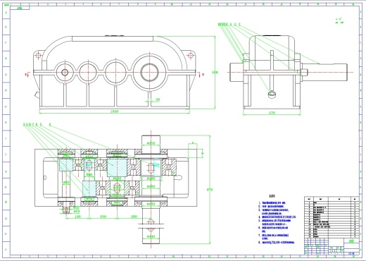Select the 280 shaft spacing dimension

[x=134, y=217]
